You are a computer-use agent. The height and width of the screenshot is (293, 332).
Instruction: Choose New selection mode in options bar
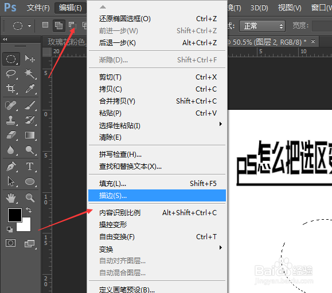(x=45, y=25)
